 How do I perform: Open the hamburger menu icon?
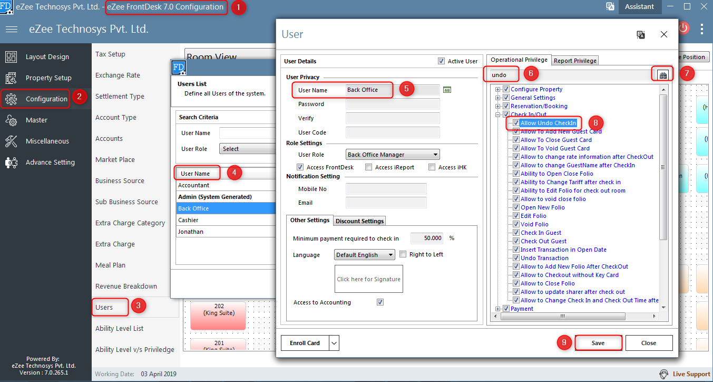[12, 29]
